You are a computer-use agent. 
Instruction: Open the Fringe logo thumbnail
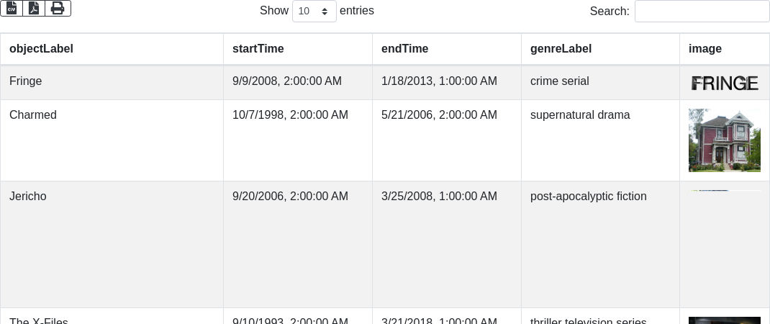tap(724, 84)
